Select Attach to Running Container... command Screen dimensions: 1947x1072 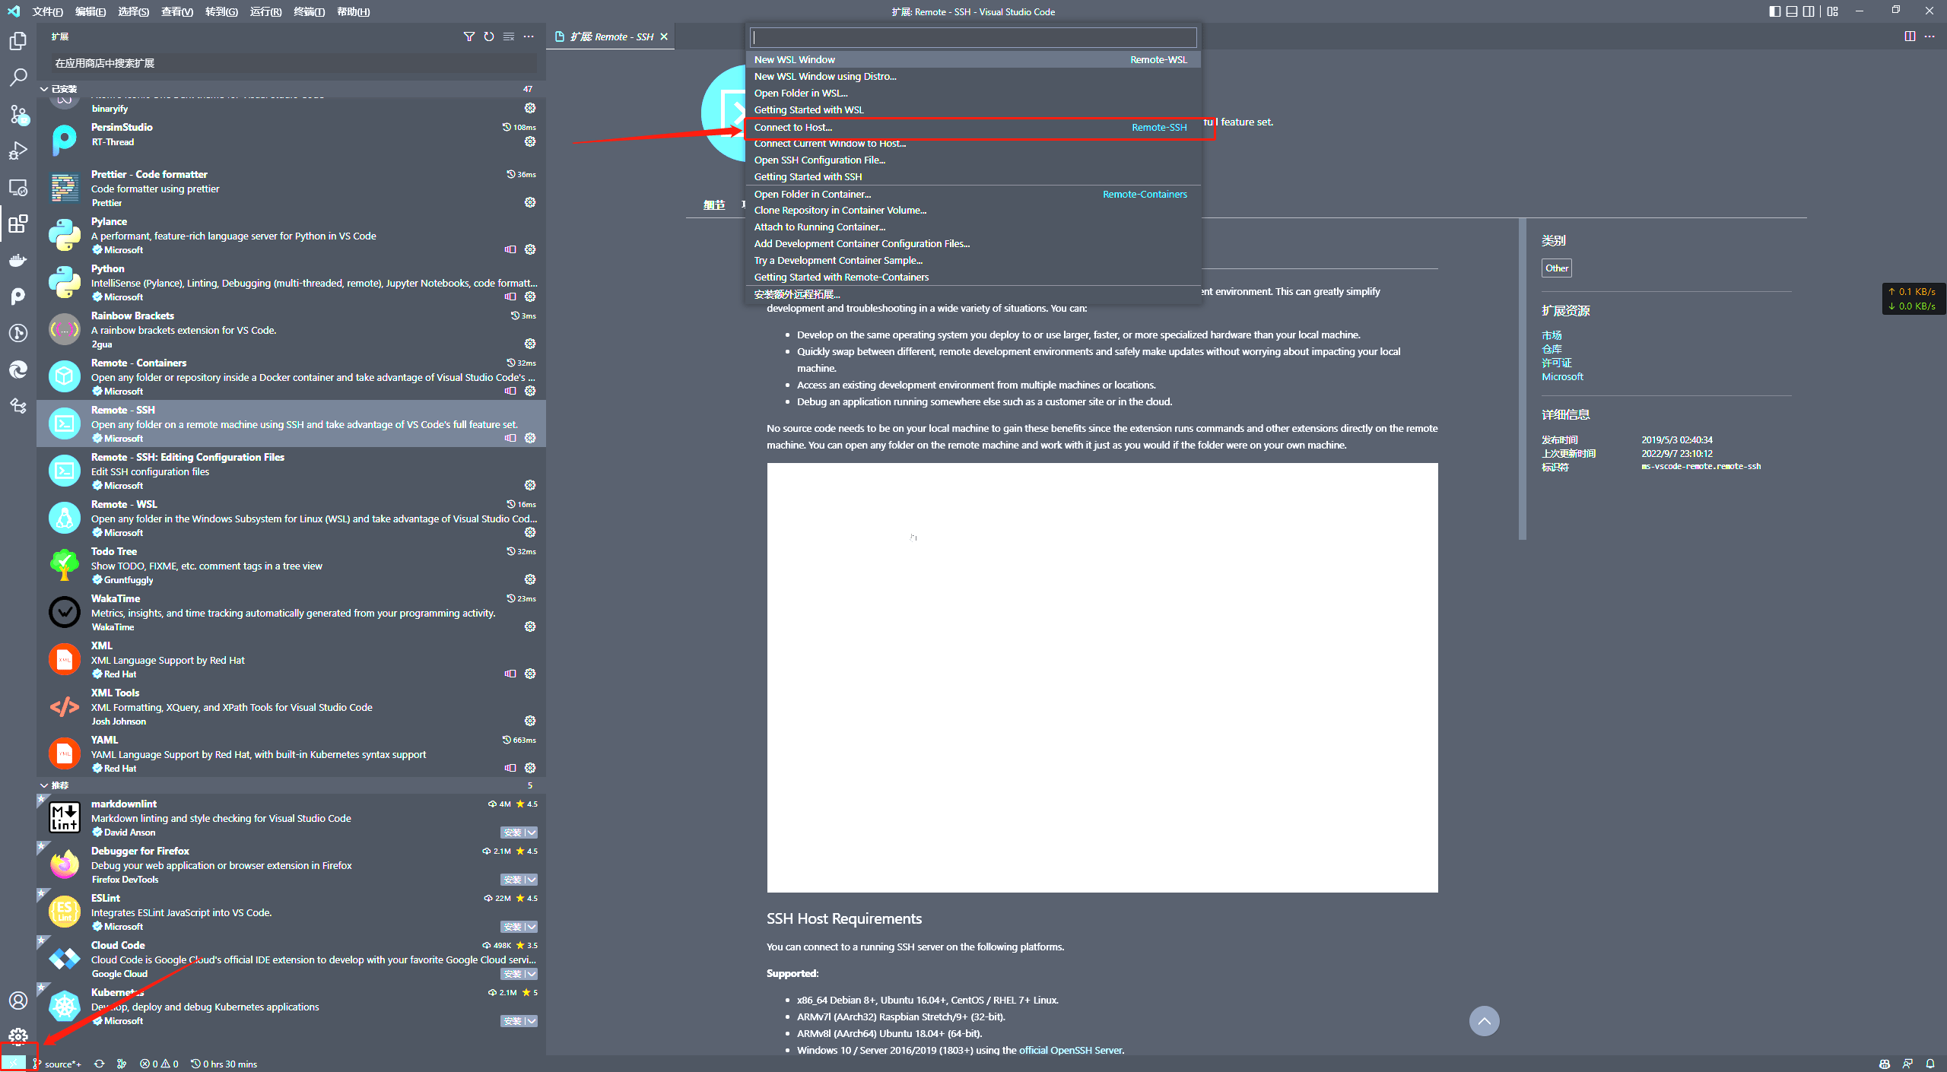973,227
